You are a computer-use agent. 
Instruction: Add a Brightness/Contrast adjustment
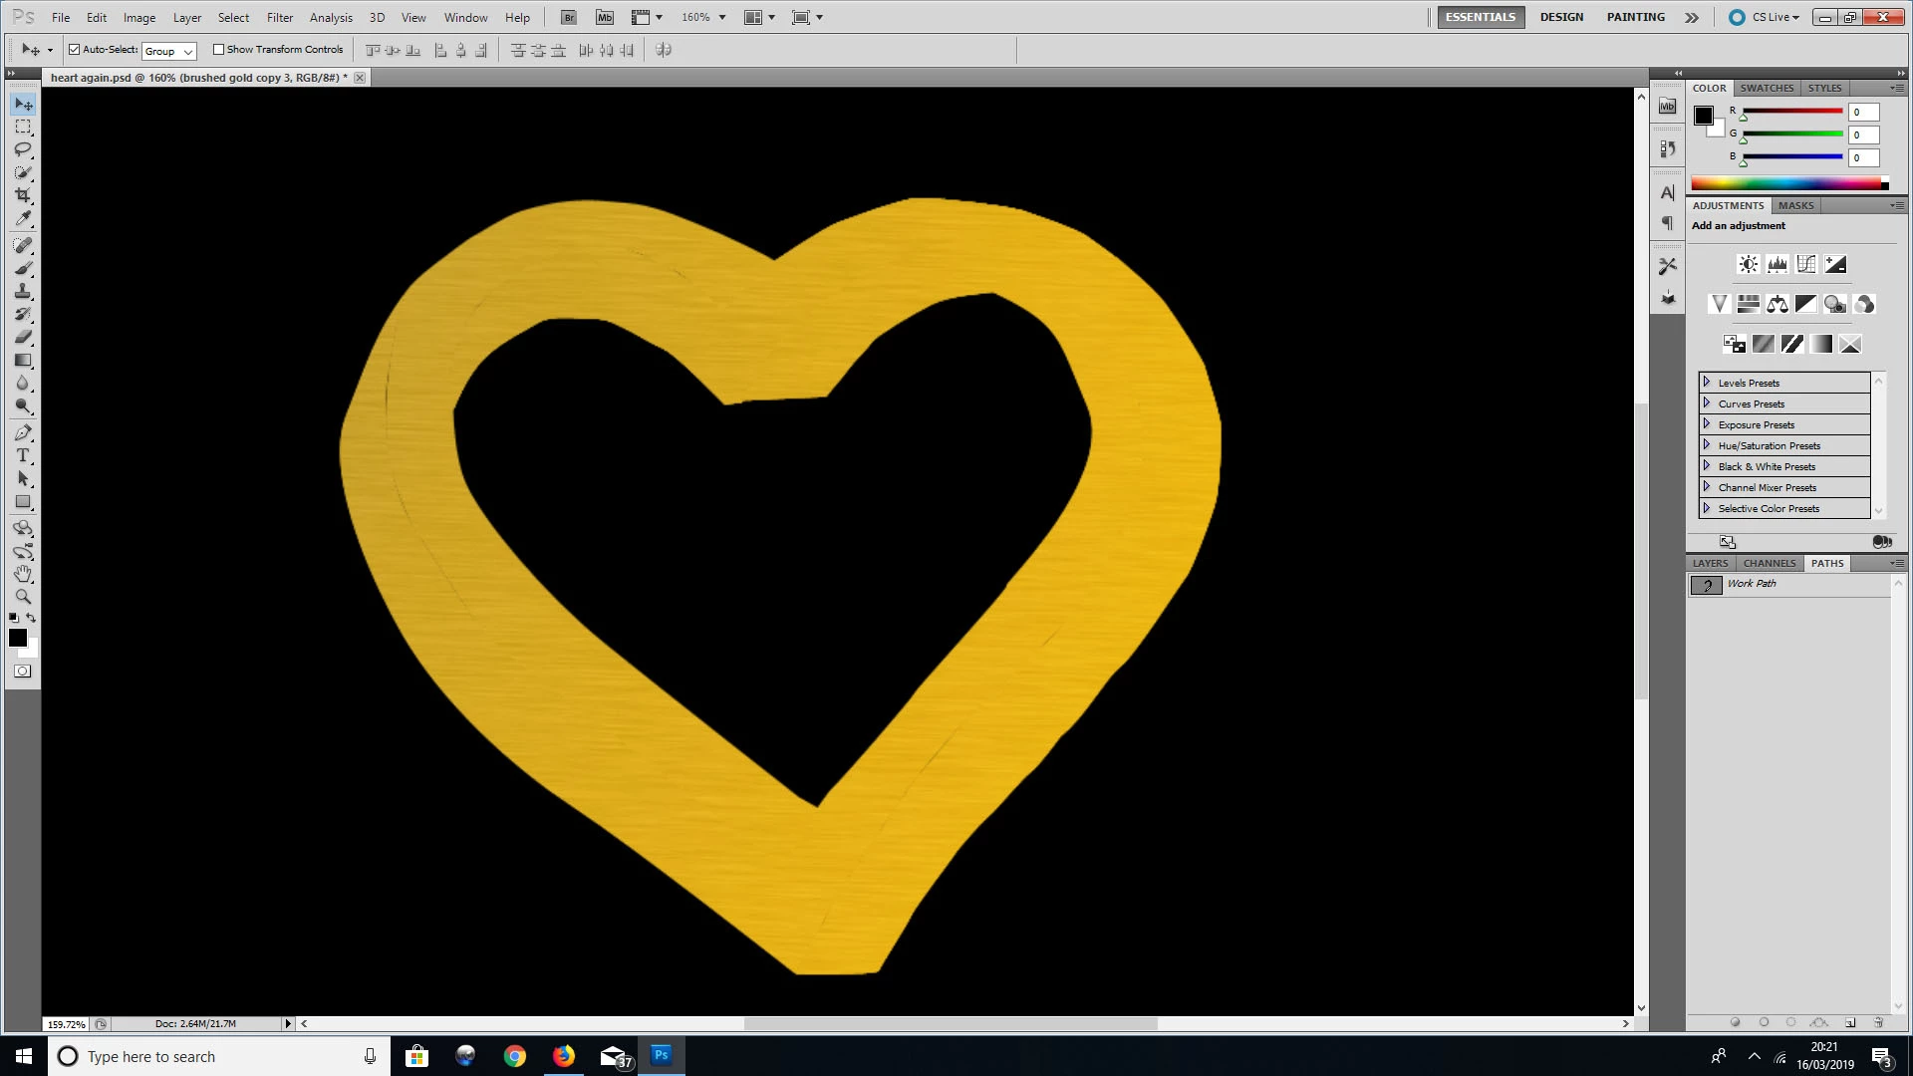[x=1748, y=264]
